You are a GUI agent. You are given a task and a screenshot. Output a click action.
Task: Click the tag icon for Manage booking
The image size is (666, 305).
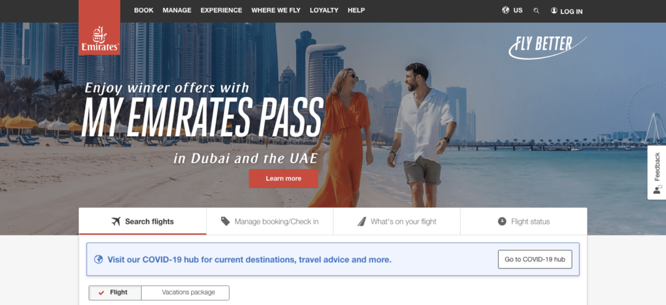(x=225, y=221)
